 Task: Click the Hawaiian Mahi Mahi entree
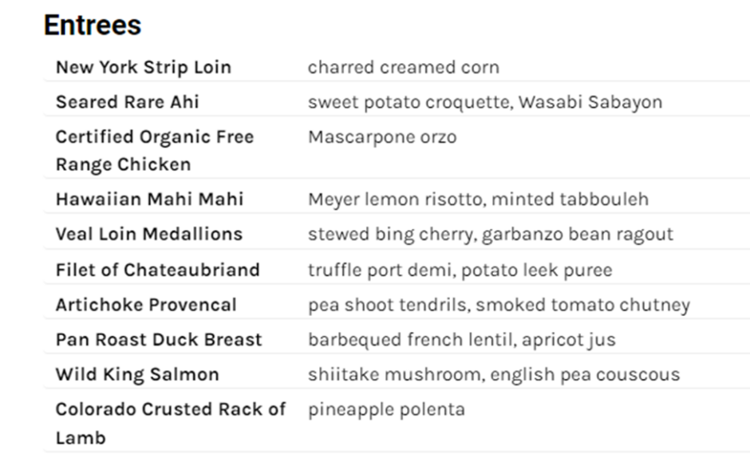(149, 199)
